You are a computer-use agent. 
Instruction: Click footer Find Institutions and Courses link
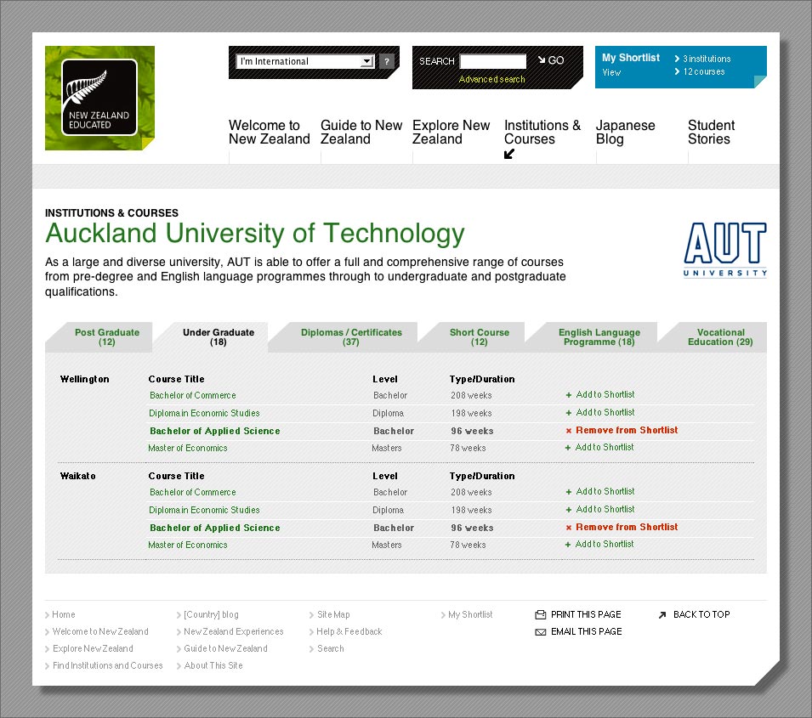tap(108, 665)
